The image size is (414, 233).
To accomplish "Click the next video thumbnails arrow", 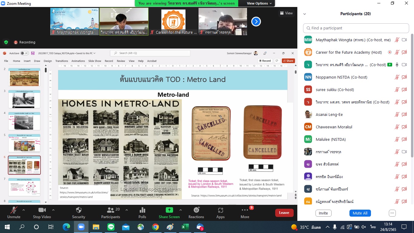I will 256,22.
